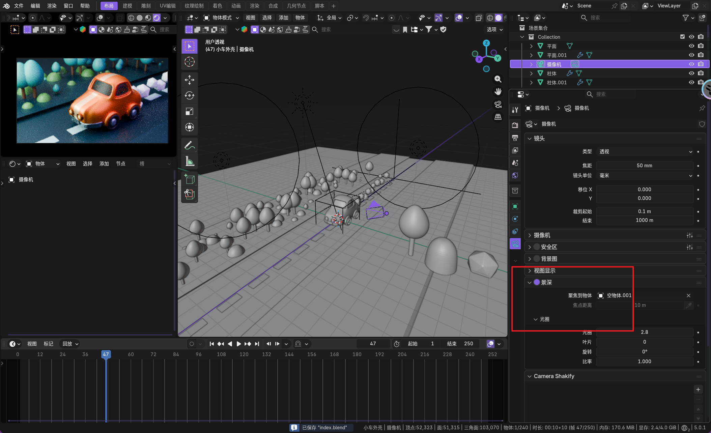Select the Move tool in viewport toolbar
This screenshot has height=433, width=711.
(189, 80)
